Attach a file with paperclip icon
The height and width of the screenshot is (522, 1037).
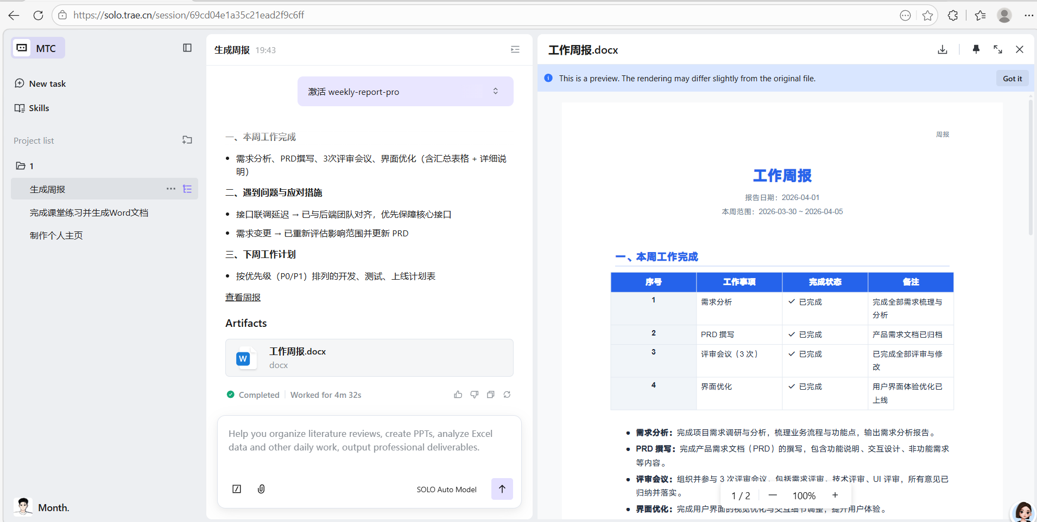click(x=261, y=489)
